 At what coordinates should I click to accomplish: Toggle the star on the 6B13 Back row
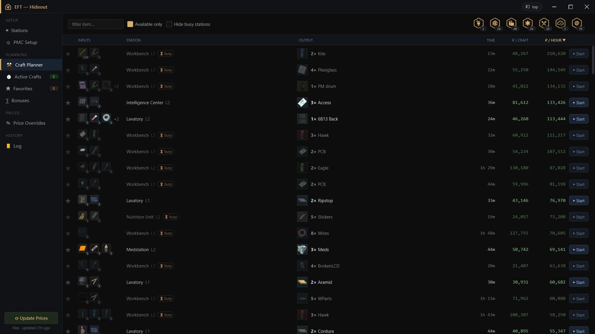[x=68, y=119]
